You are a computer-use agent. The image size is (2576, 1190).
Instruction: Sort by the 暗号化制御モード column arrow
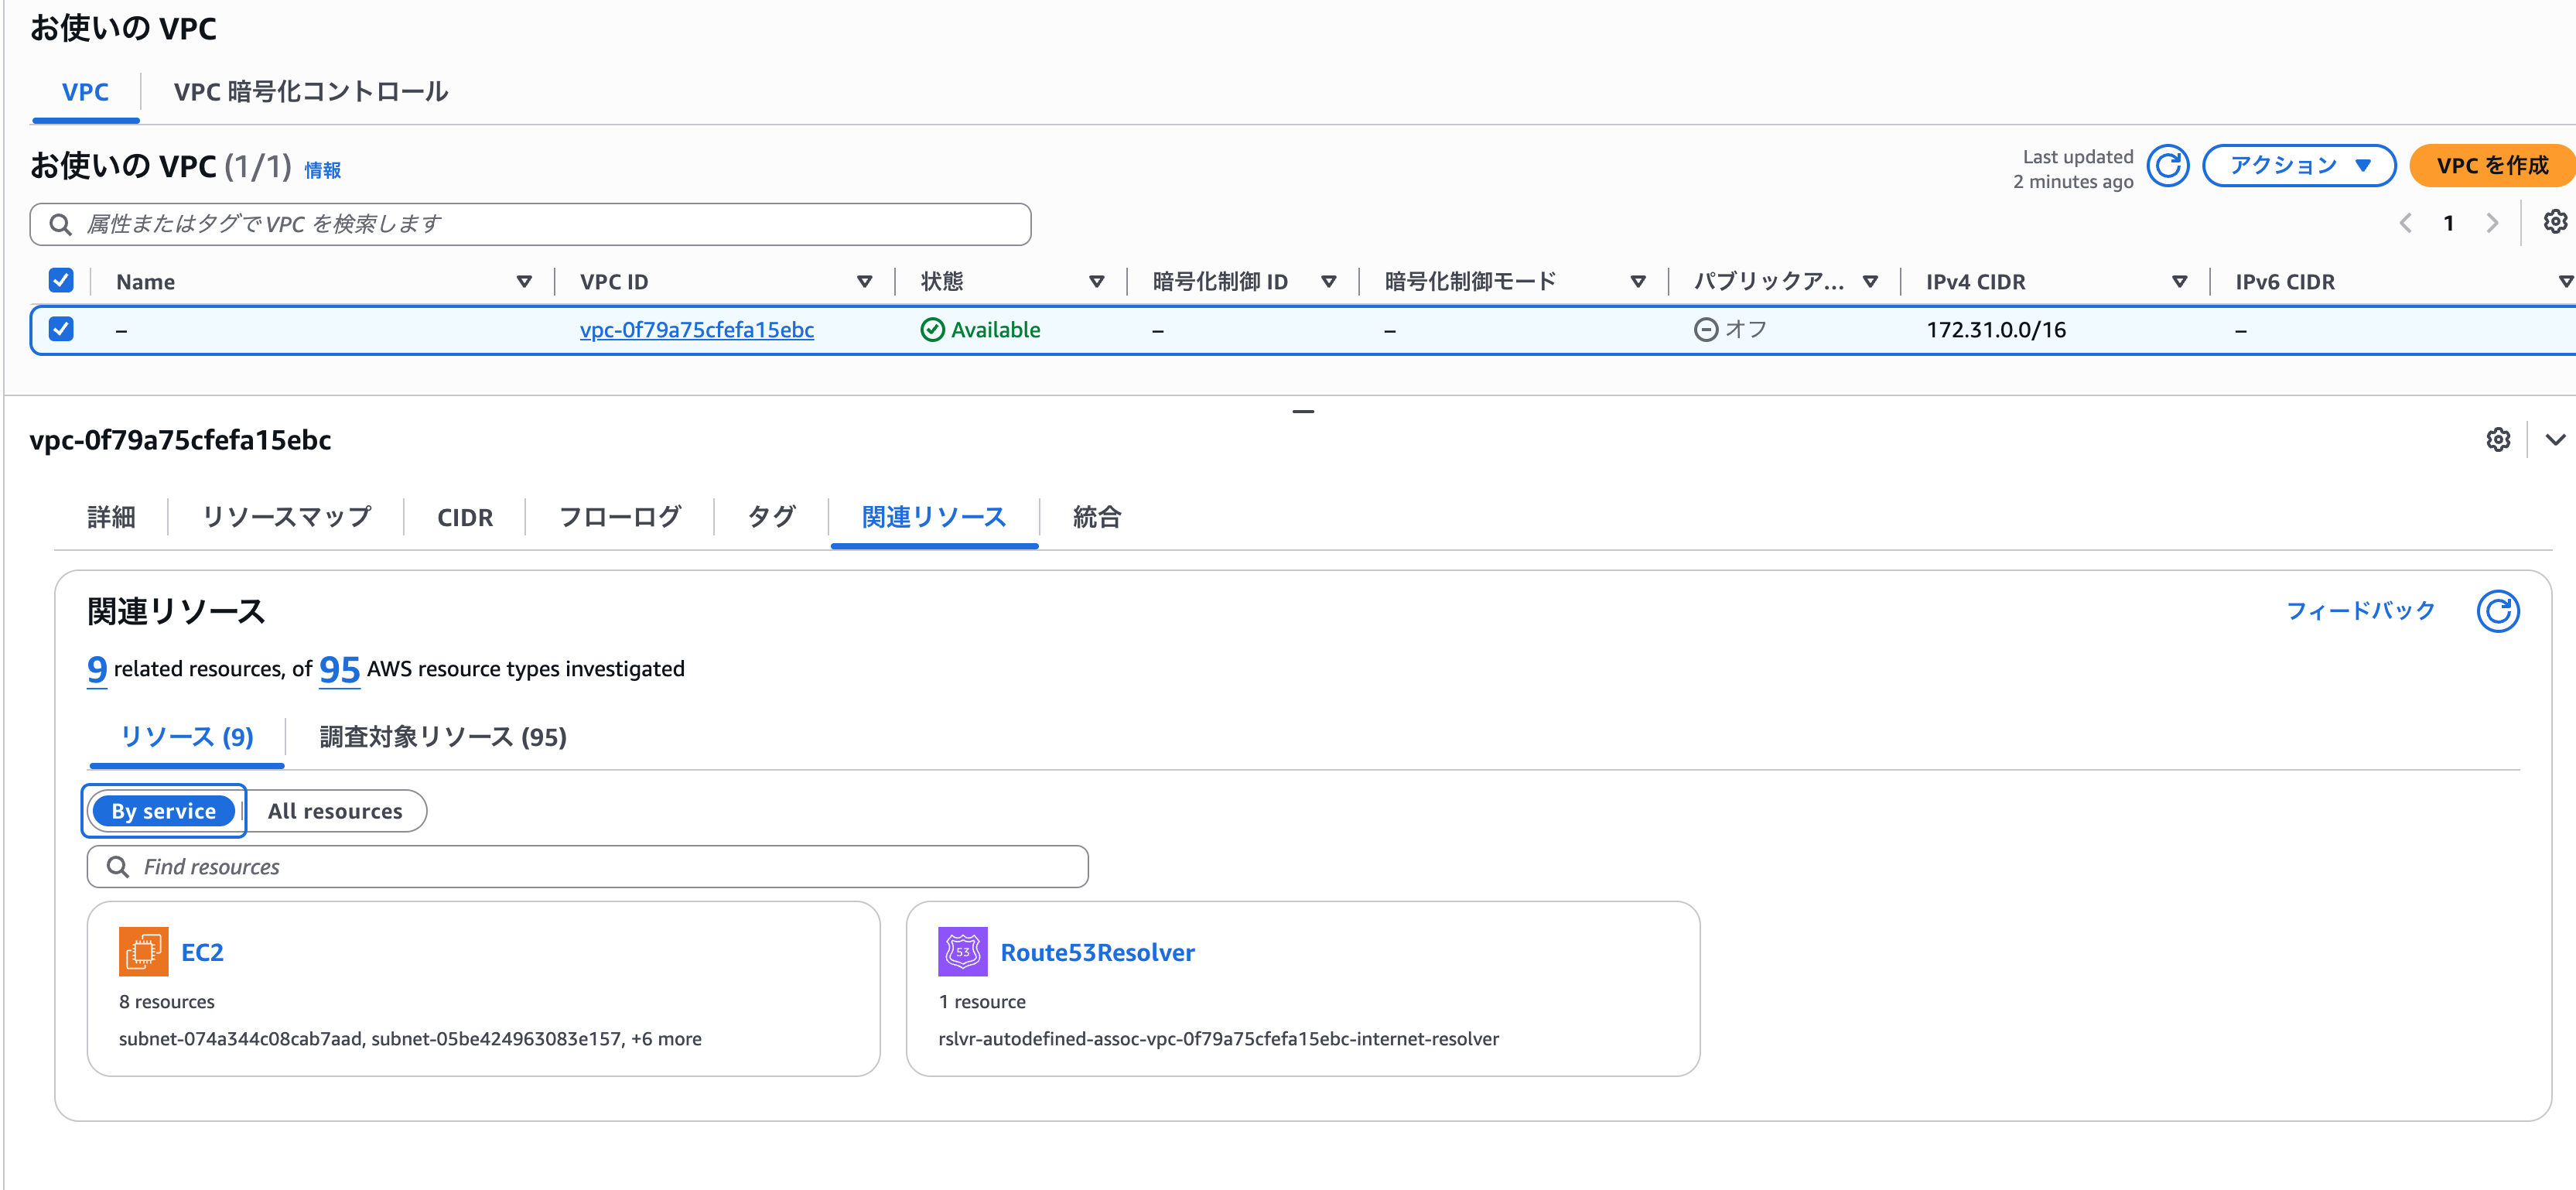(x=1638, y=282)
